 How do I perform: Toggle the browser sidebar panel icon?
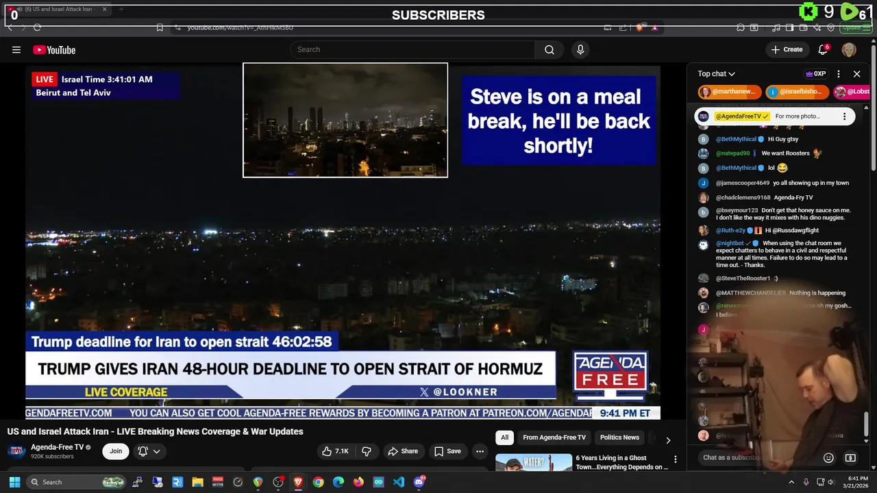tap(789, 27)
